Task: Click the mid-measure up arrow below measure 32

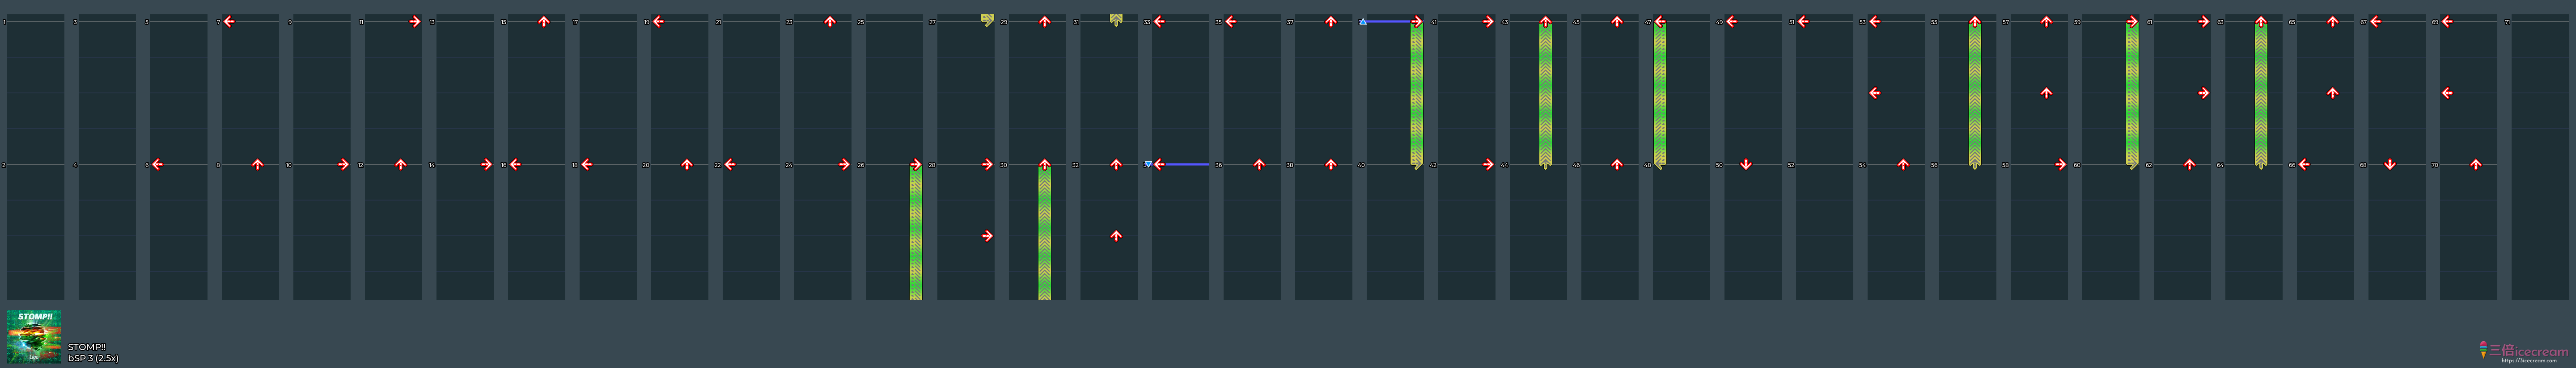Action: pyautogui.click(x=1116, y=236)
